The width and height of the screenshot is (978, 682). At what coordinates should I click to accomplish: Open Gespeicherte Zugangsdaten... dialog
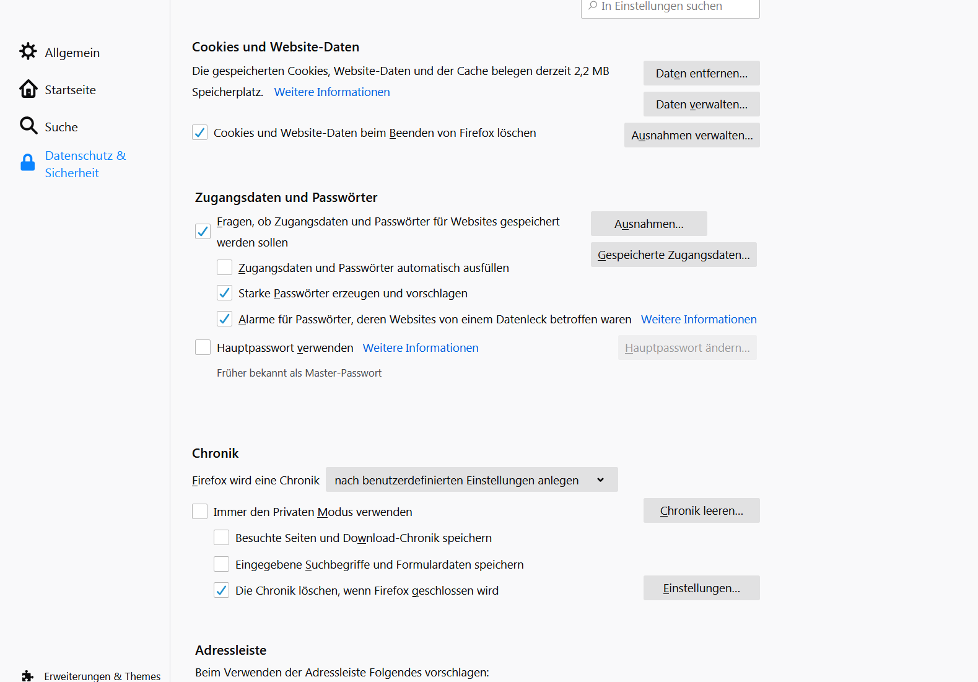click(673, 255)
